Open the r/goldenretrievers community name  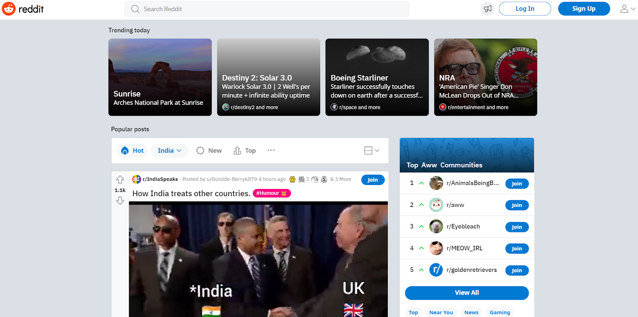pyautogui.click(x=472, y=270)
